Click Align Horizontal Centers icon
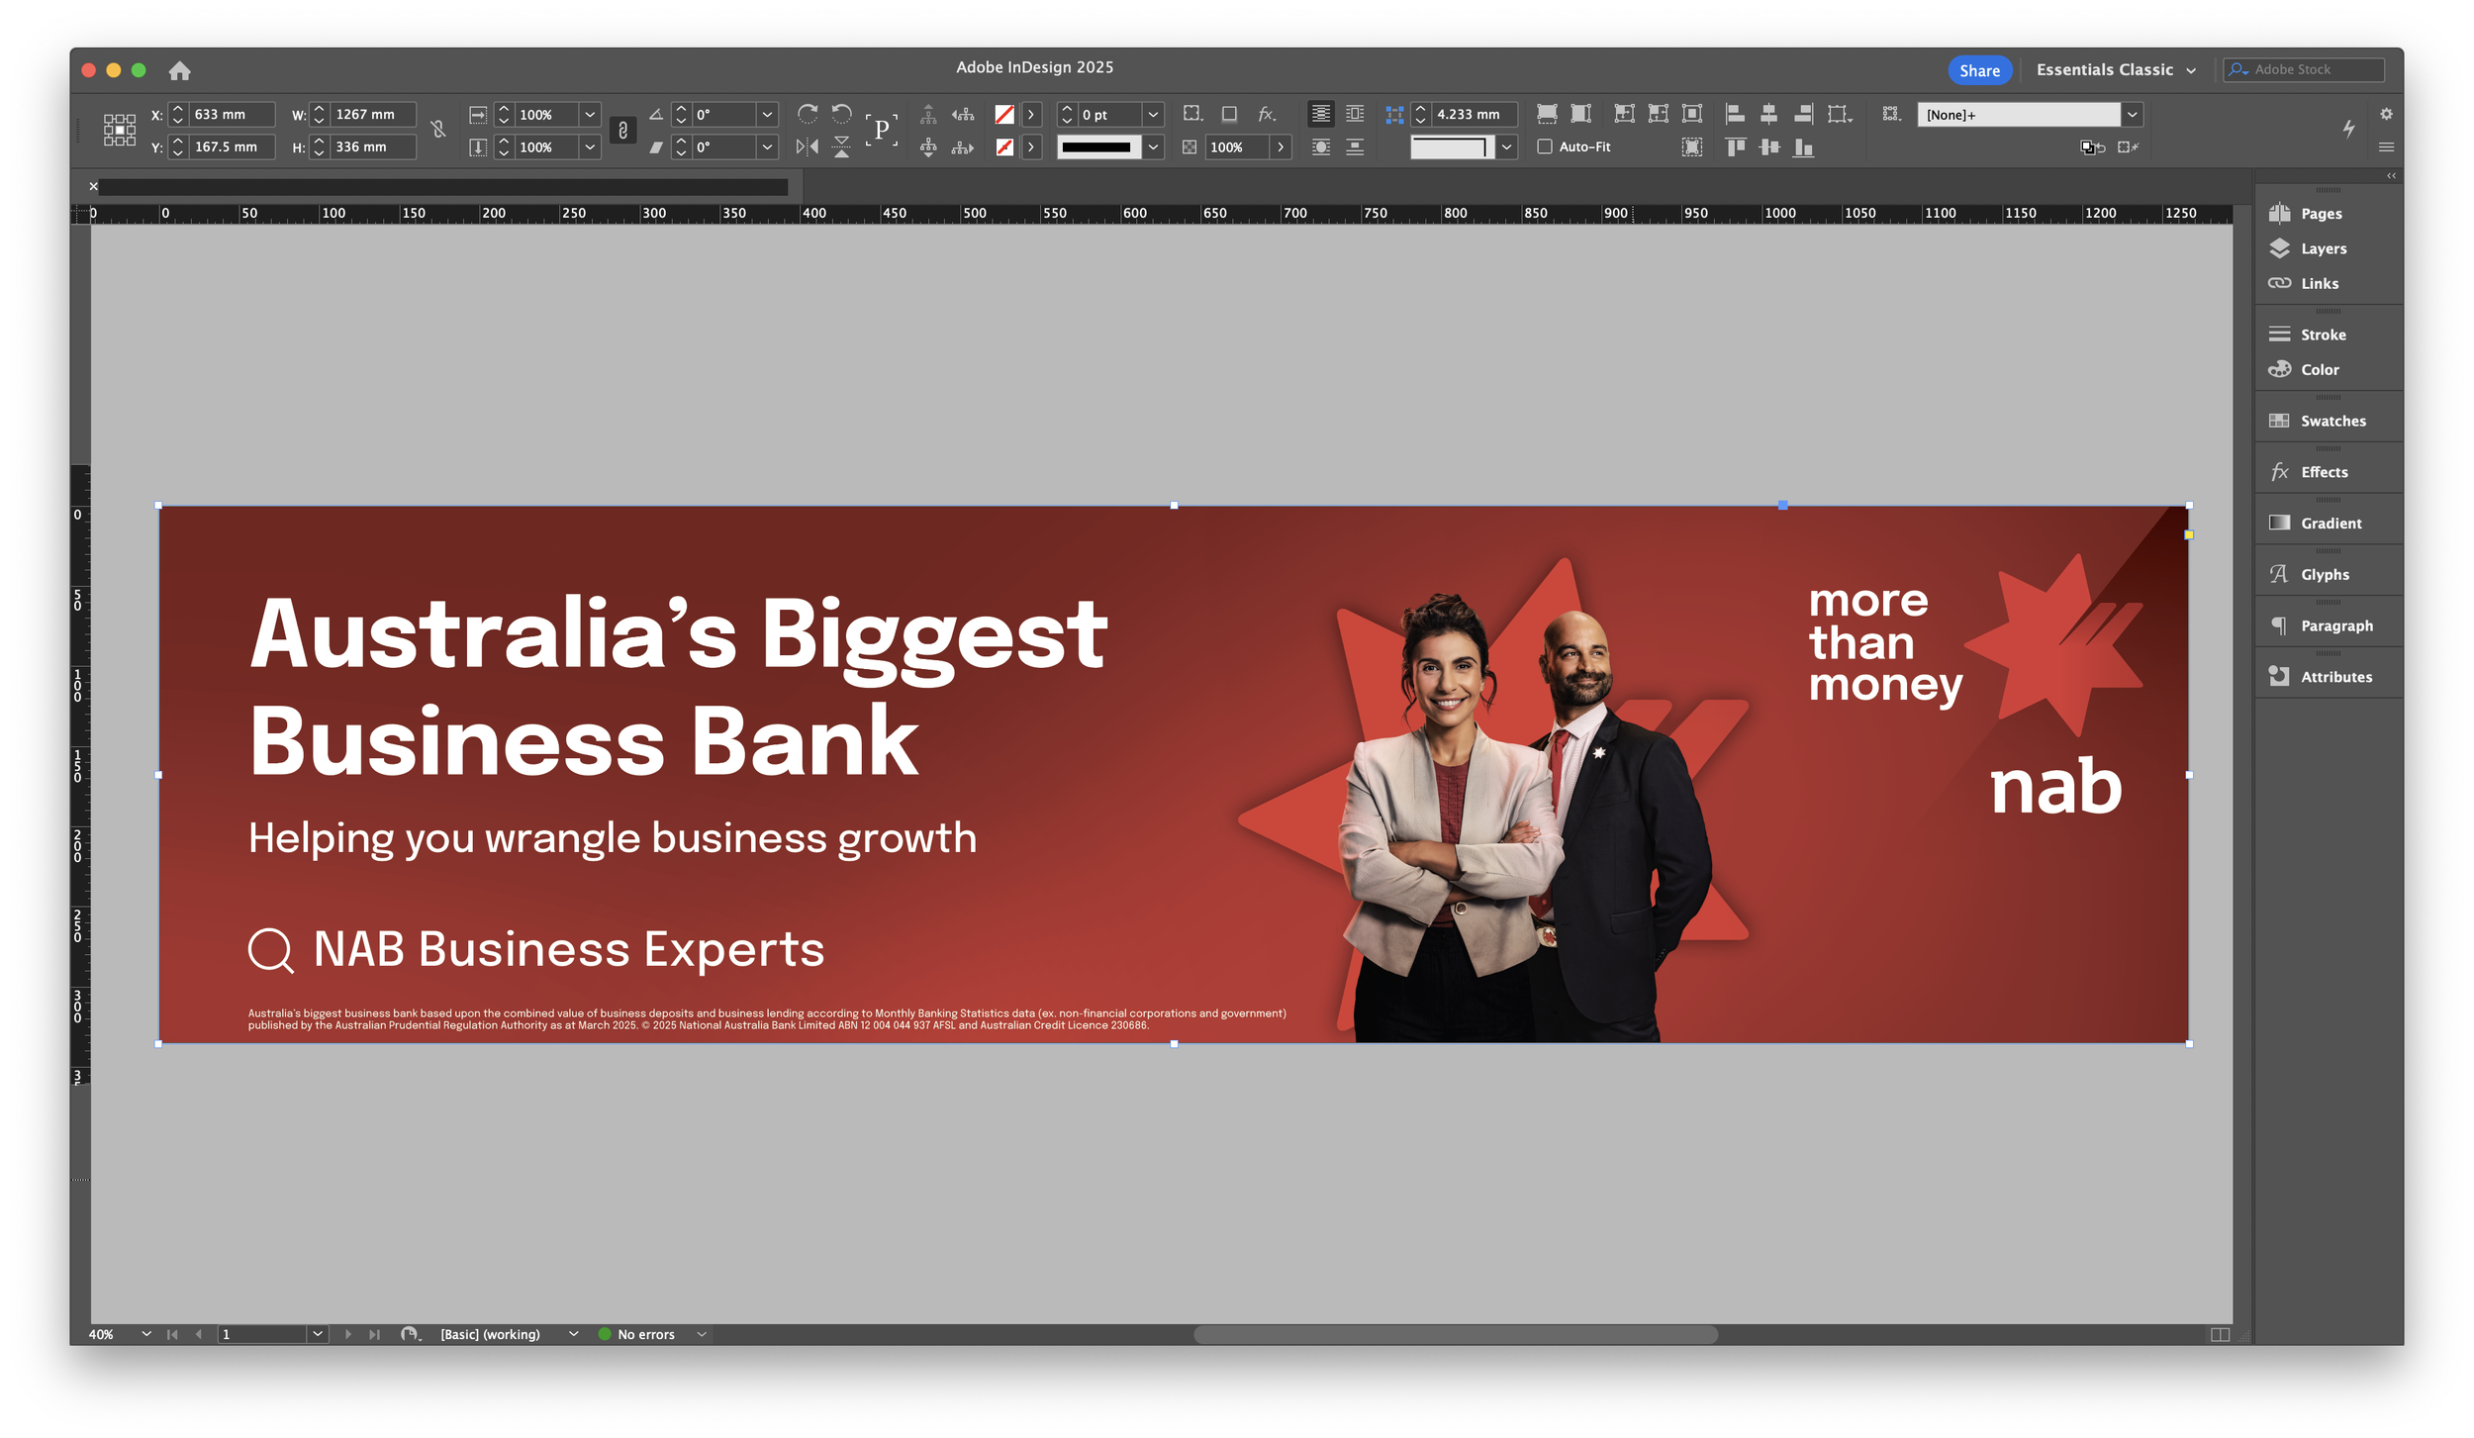The height and width of the screenshot is (1438, 2474). pos(1768,114)
